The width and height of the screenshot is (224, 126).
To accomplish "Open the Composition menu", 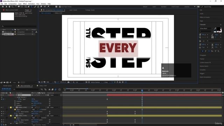I will 13,4.
